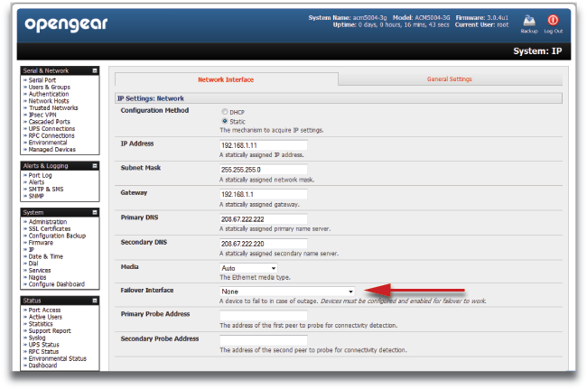Screen dimensions: 587x389
Task: Collapse the Serial & Network panel
Action: [x=94, y=70]
